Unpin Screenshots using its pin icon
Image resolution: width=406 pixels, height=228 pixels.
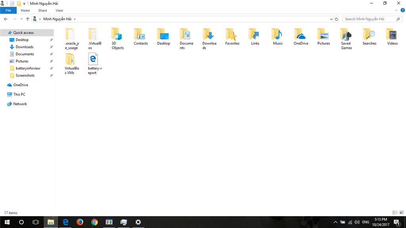(x=51, y=75)
